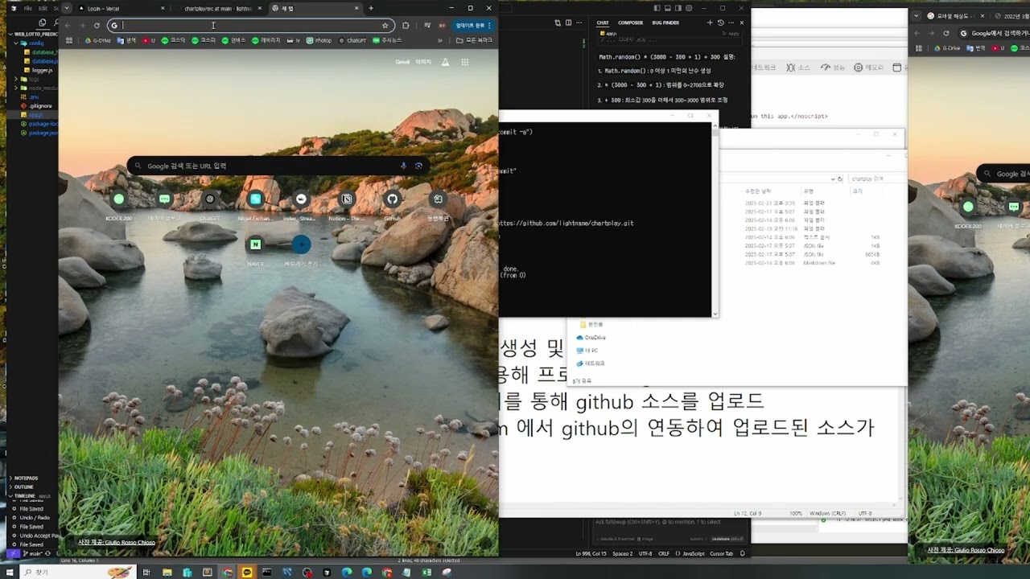Open ChatGPT bookmark in bookmarks bar
This screenshot has height=579, width=1030.
pyautogui.click(x=353, y=39)
